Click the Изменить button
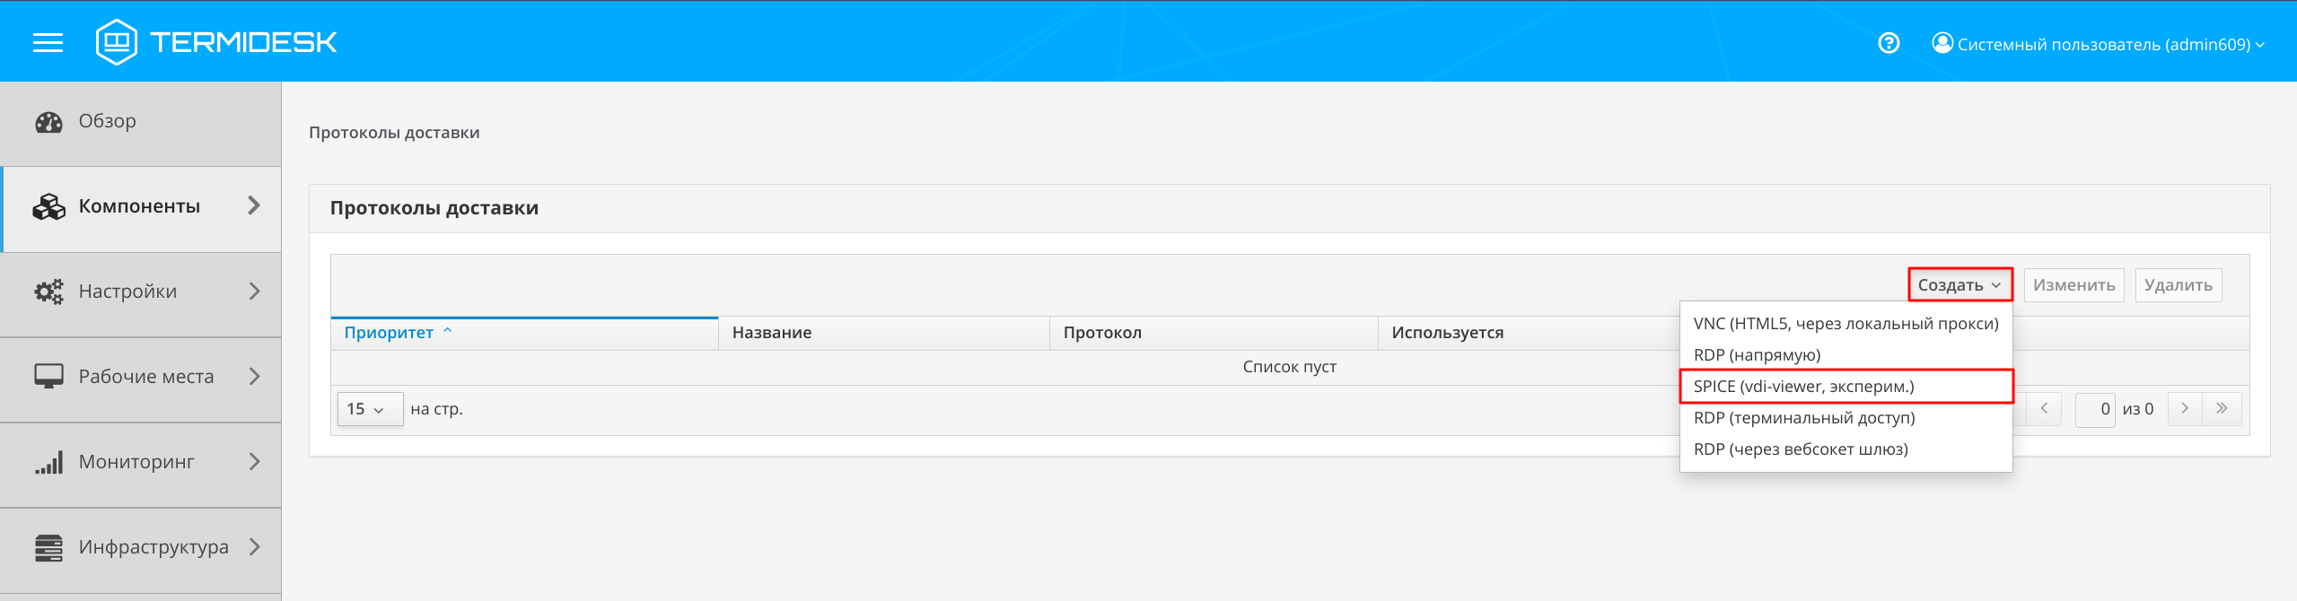2297x601 pixels. tap(2073, 284)
